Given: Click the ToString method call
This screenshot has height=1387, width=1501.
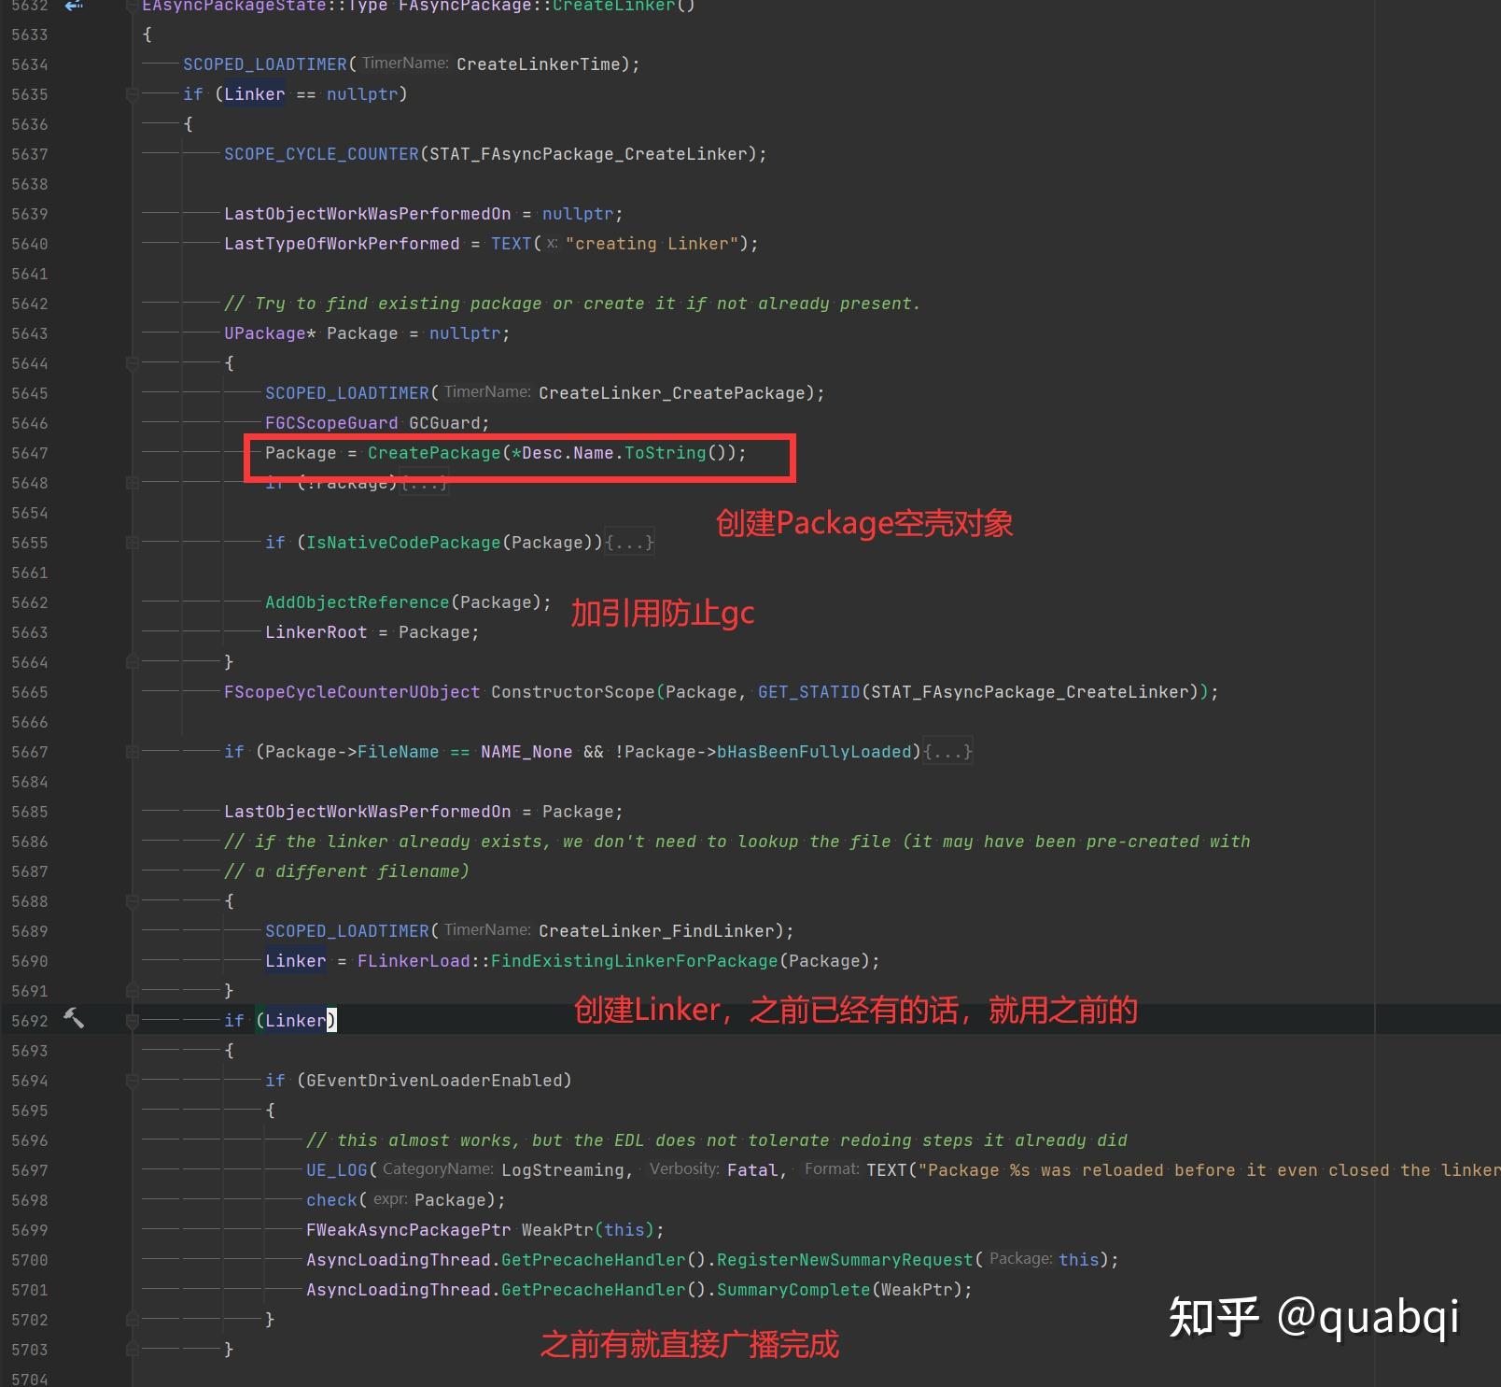Looking at the screenshot, I should point(666,453).
